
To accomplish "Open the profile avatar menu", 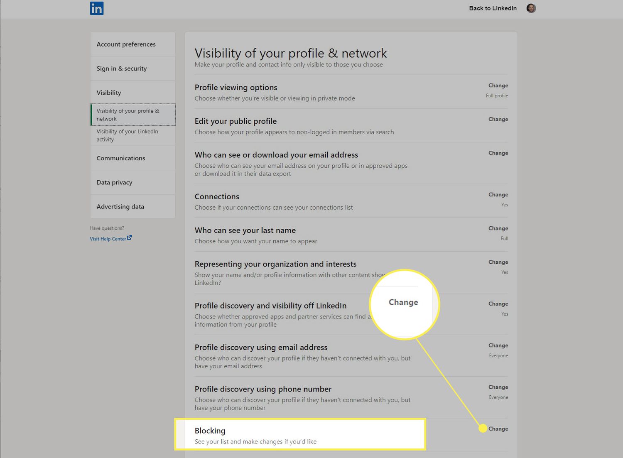I will pyautogui.click(x=531, y=8).
